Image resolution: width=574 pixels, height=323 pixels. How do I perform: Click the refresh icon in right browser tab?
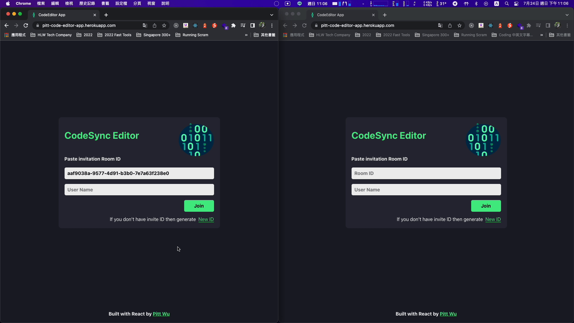(x=304, y=25)
